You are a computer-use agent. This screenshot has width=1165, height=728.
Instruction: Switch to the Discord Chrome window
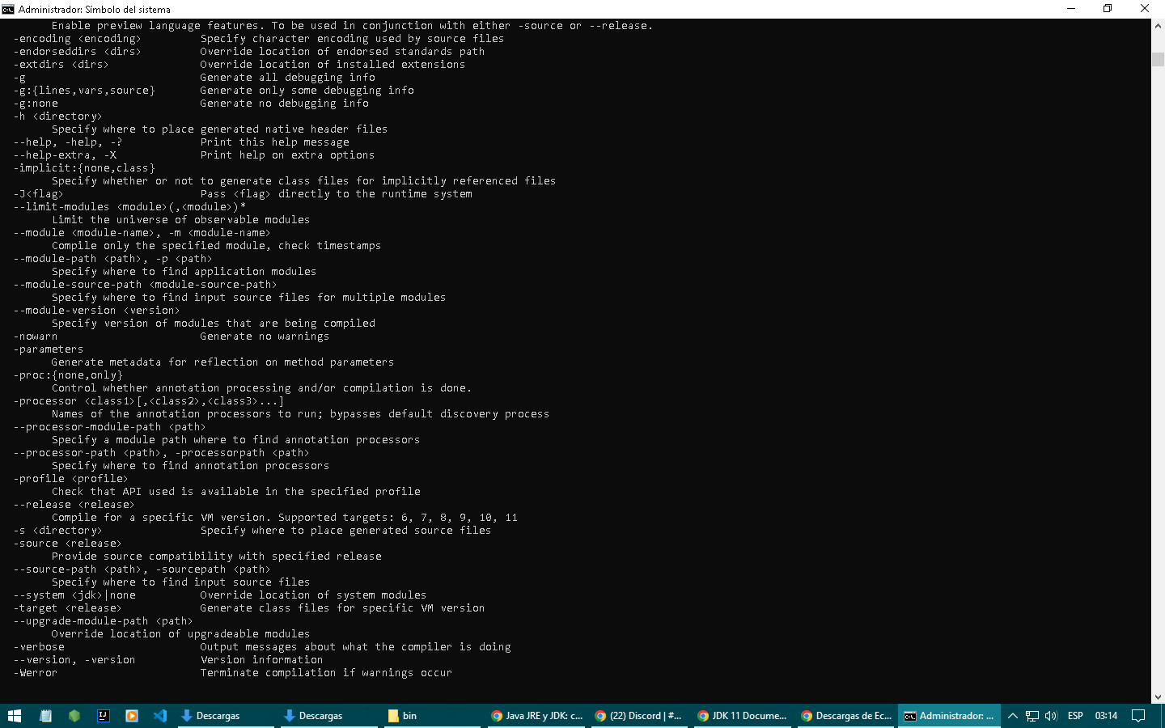point(639,716)
